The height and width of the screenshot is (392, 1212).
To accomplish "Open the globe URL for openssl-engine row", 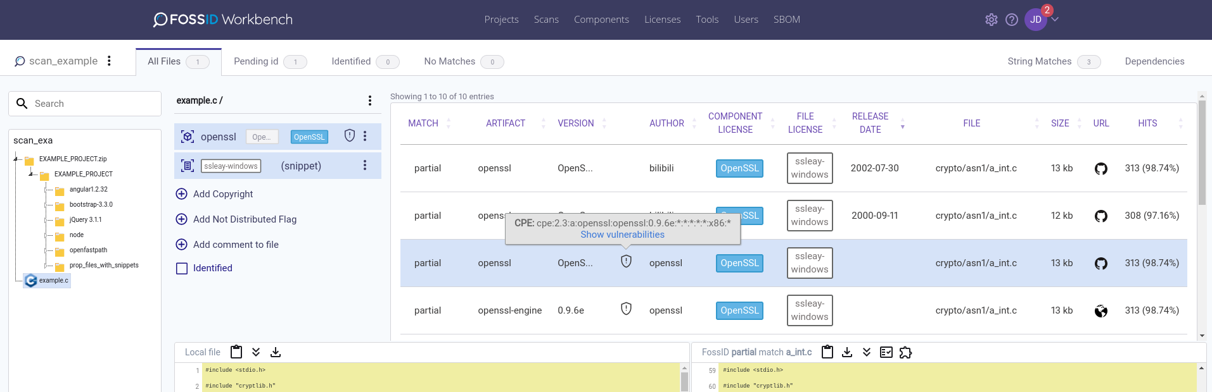I will point(1101,310).
